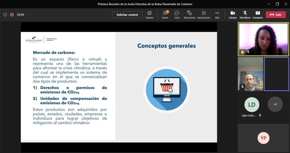Click the 'Mercado de carbono:' heading

(x=54, y=53)
